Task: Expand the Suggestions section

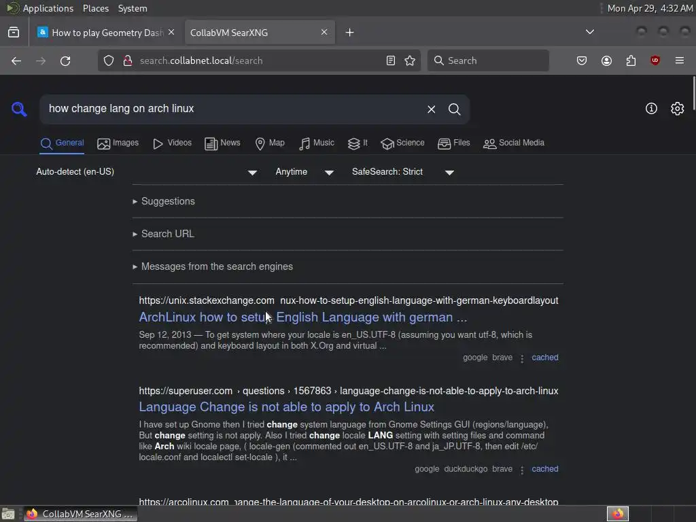Action: pos(164,201)
